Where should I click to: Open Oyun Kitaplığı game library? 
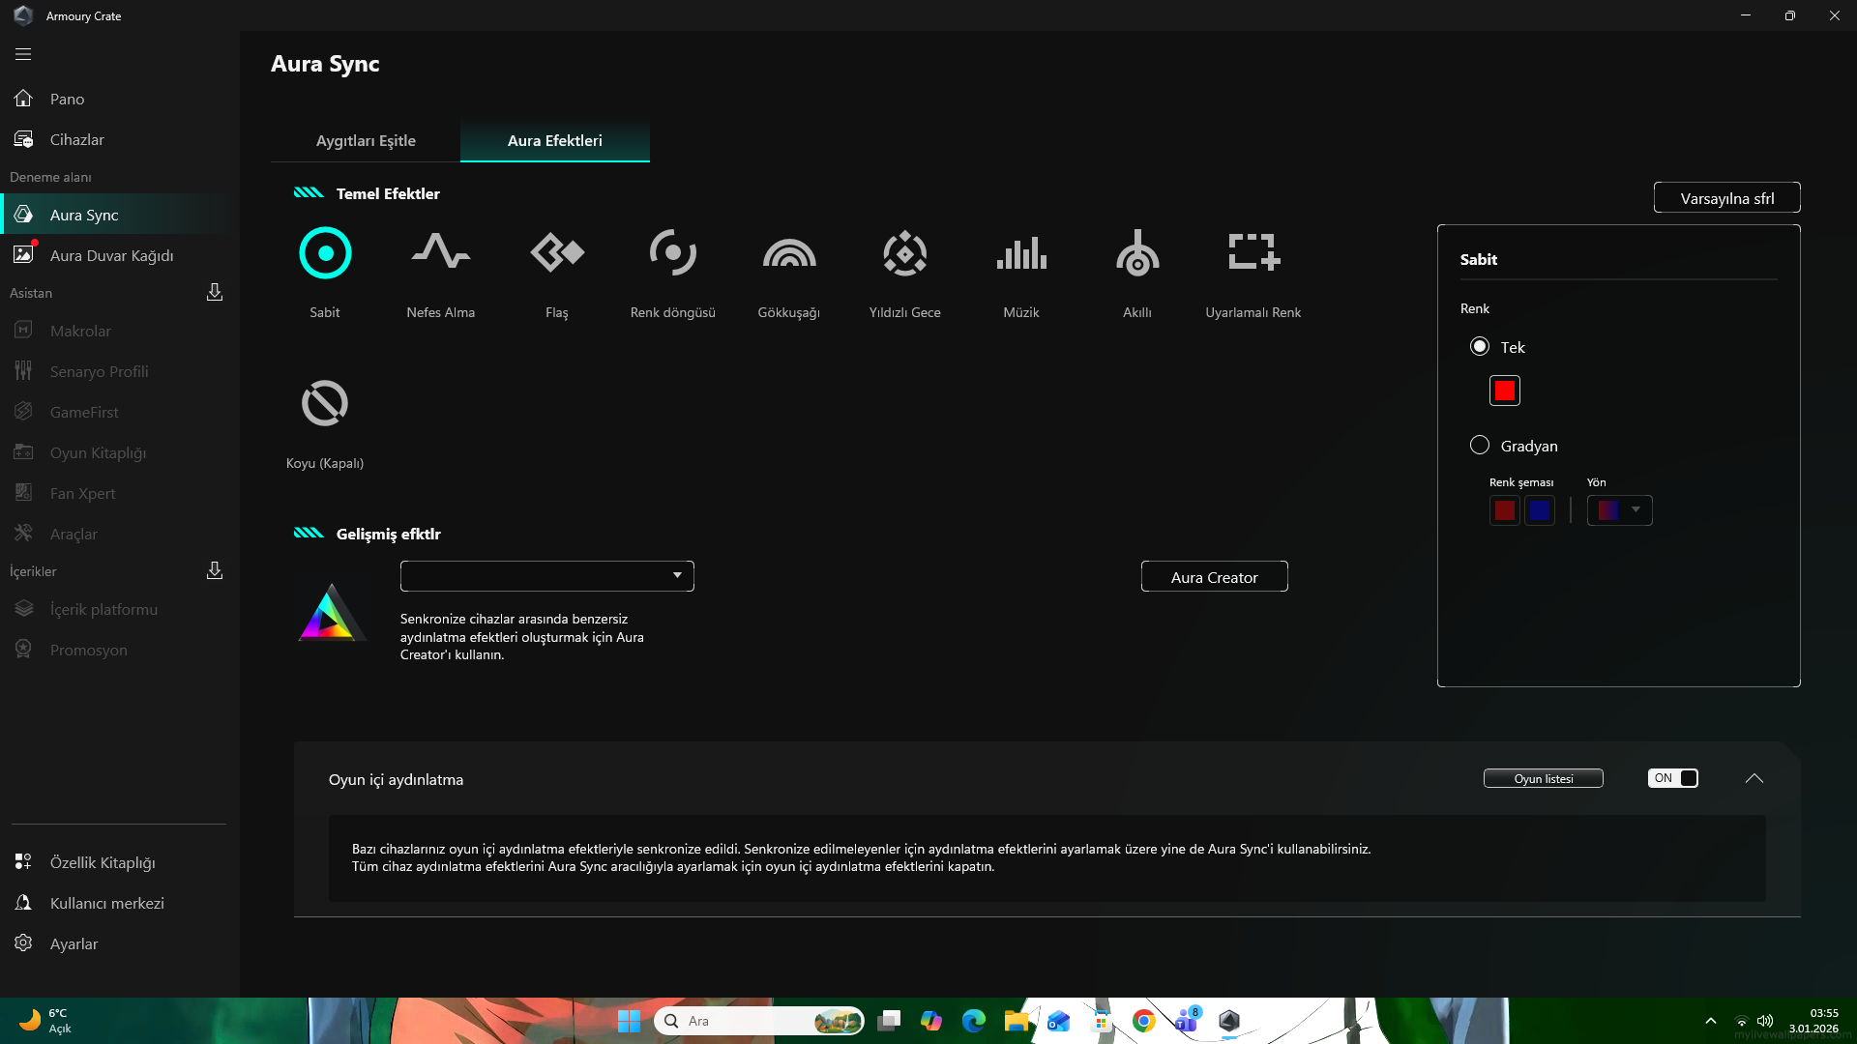click(120, 452)
